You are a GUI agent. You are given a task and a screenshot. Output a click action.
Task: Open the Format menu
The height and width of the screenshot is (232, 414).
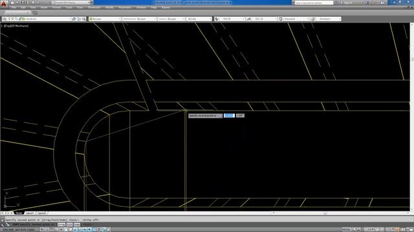coord(56,8)
